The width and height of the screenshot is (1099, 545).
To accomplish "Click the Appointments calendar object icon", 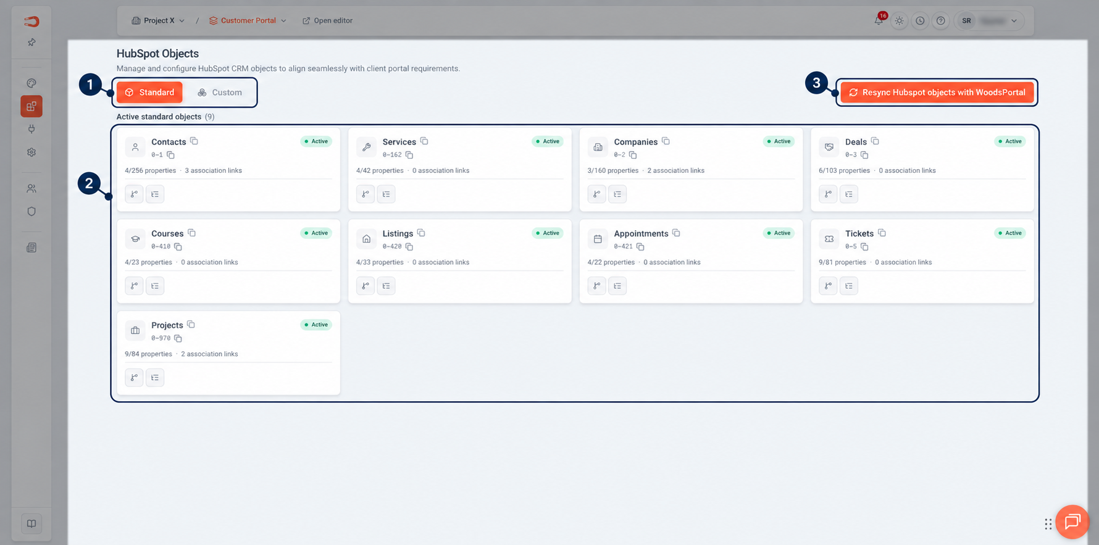I will pos(598,239).
